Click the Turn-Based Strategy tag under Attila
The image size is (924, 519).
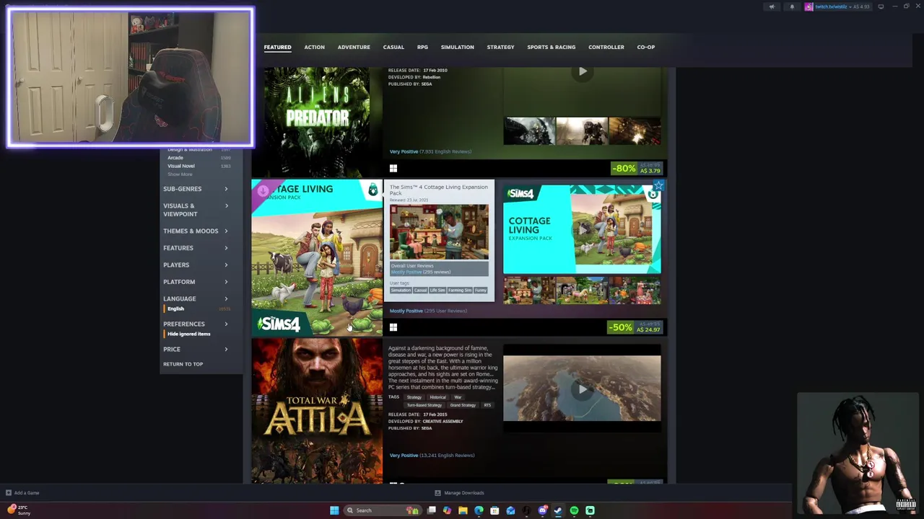click(424, 405)
